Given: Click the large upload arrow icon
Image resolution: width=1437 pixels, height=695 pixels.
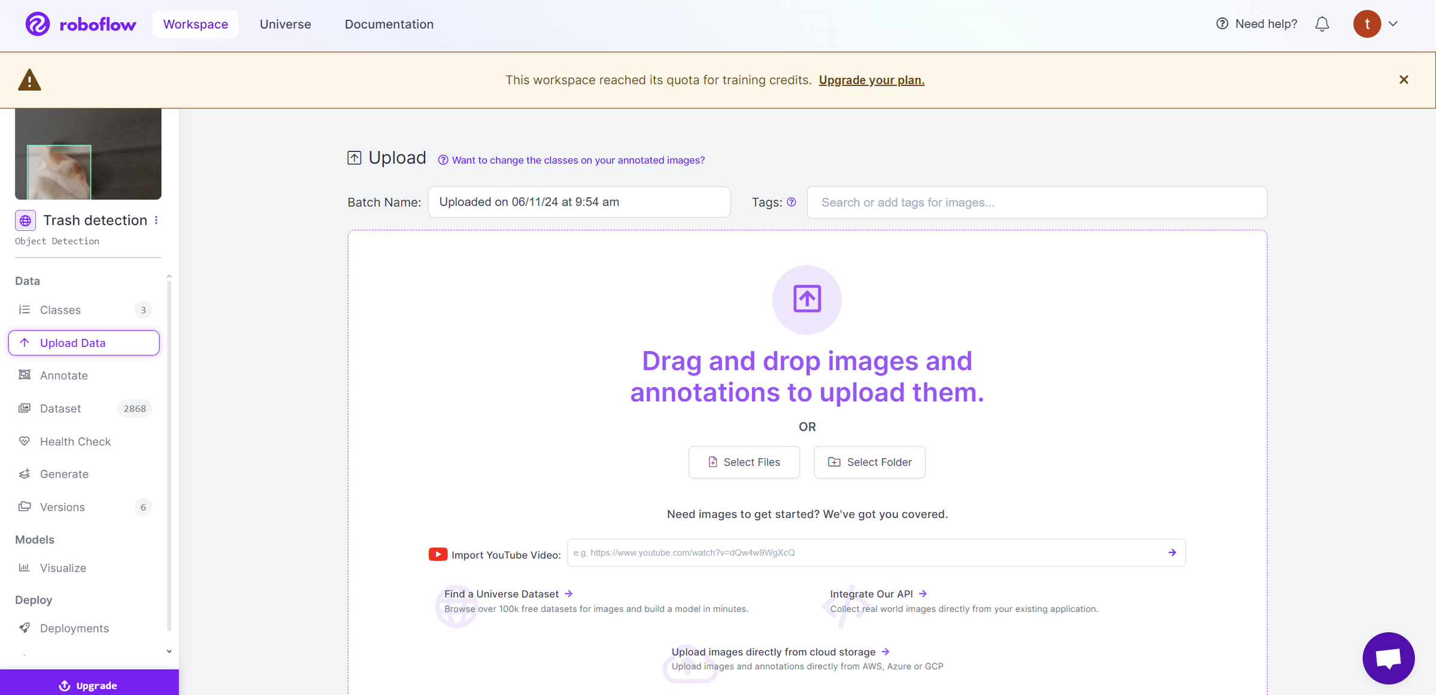Looking at the screenshot, I should point(807,299).
